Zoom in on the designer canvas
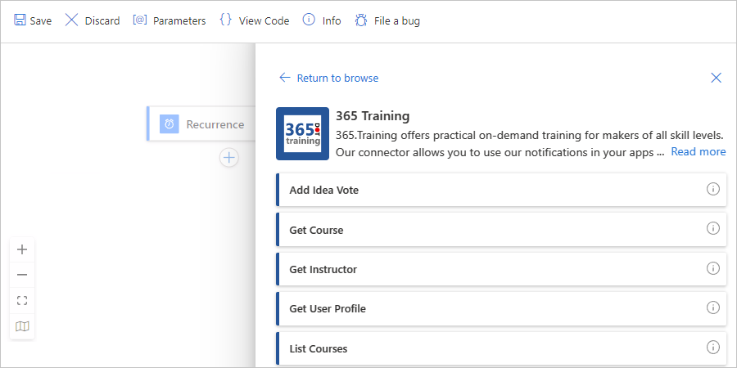Viewport: 737px width, 368px height. [22, 249]
